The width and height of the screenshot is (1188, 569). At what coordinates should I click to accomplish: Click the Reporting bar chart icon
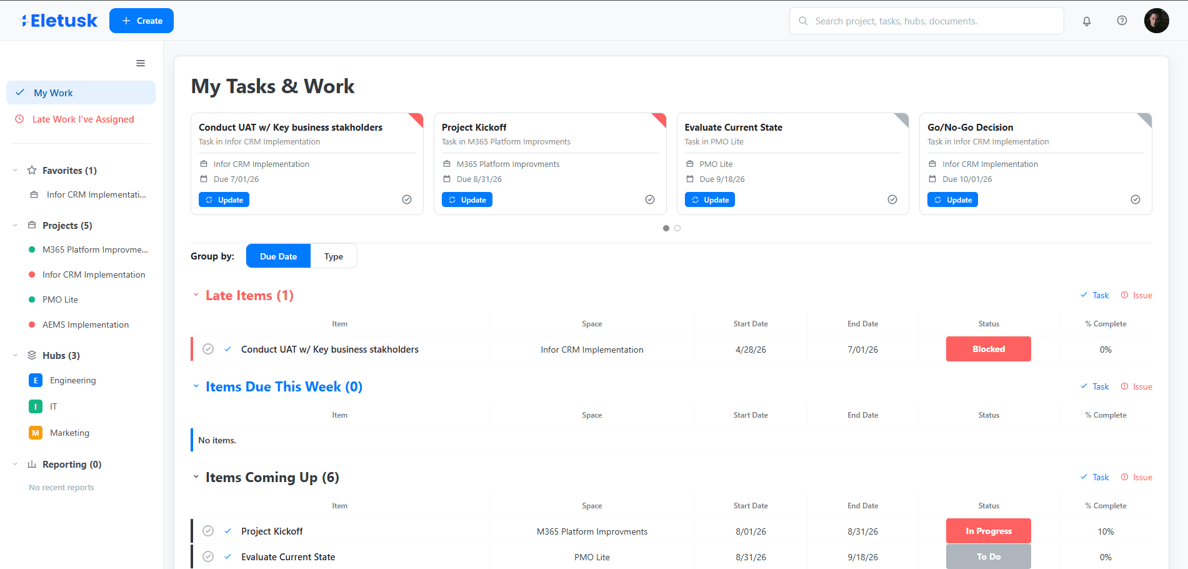[x=32, y=464]
